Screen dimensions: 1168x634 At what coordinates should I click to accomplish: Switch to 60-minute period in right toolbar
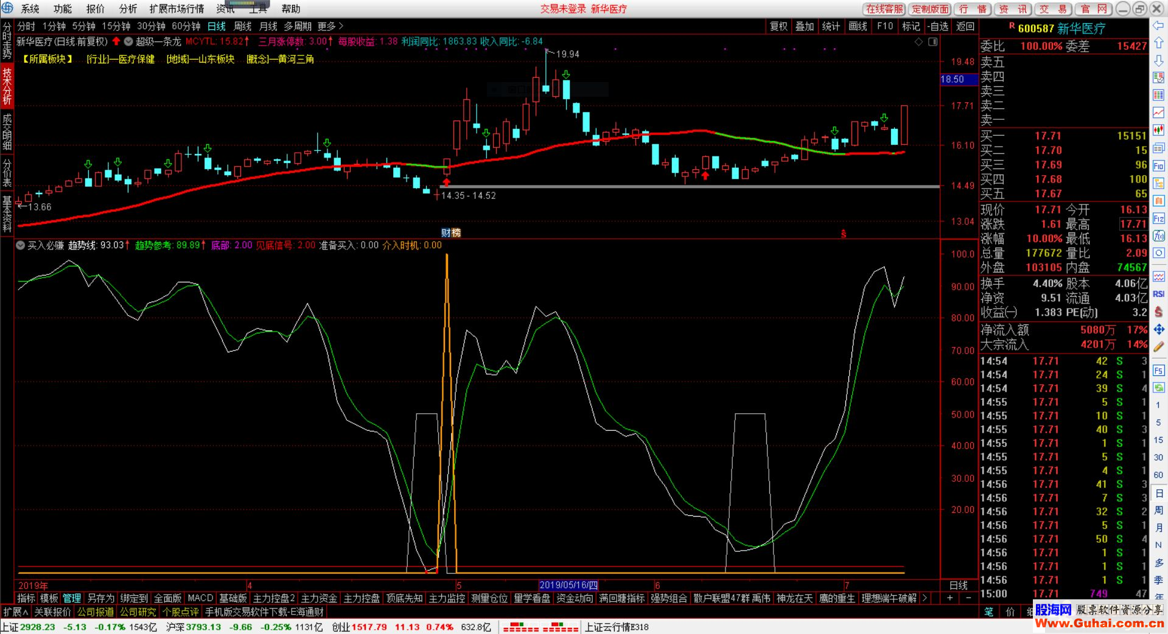click(x=1158, y=475)
